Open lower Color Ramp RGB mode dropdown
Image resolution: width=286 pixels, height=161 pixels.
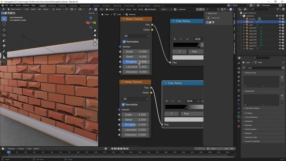coord(193,101)
